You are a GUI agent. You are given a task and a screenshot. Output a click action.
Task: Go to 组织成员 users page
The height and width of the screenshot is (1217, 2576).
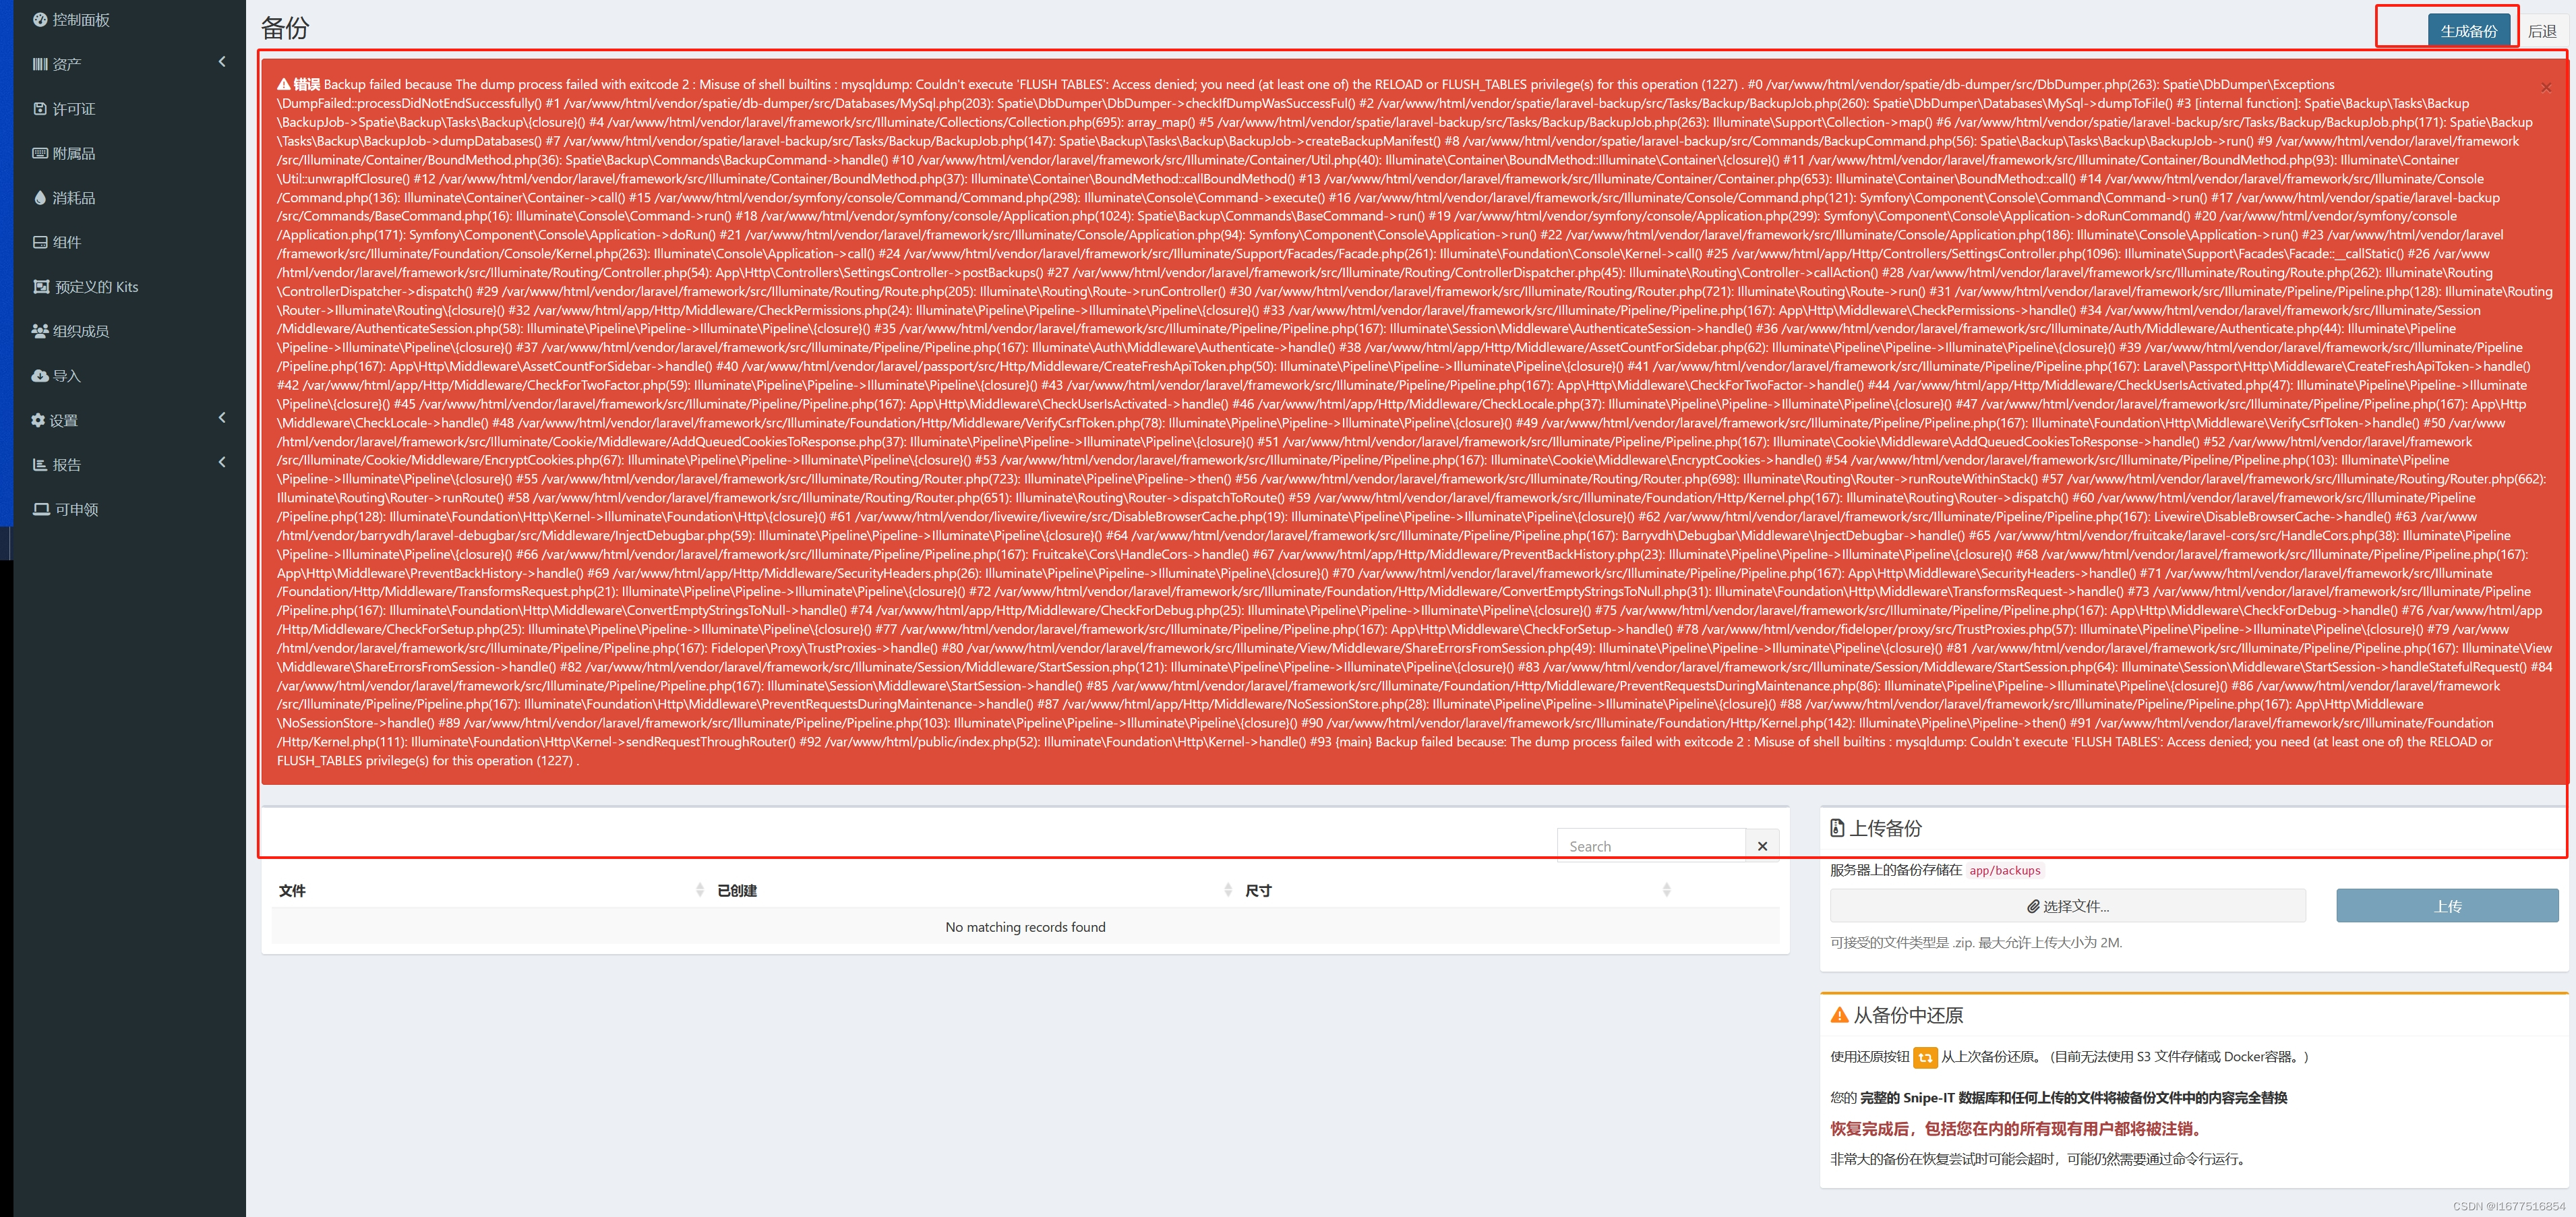click(79, 331)
